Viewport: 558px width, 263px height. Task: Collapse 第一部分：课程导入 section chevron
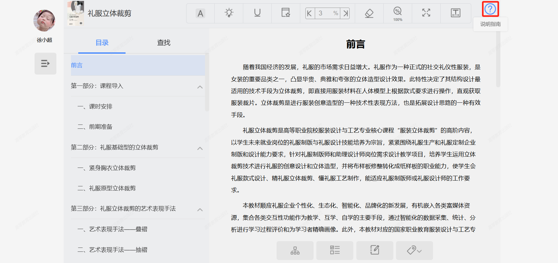point(200,87)
